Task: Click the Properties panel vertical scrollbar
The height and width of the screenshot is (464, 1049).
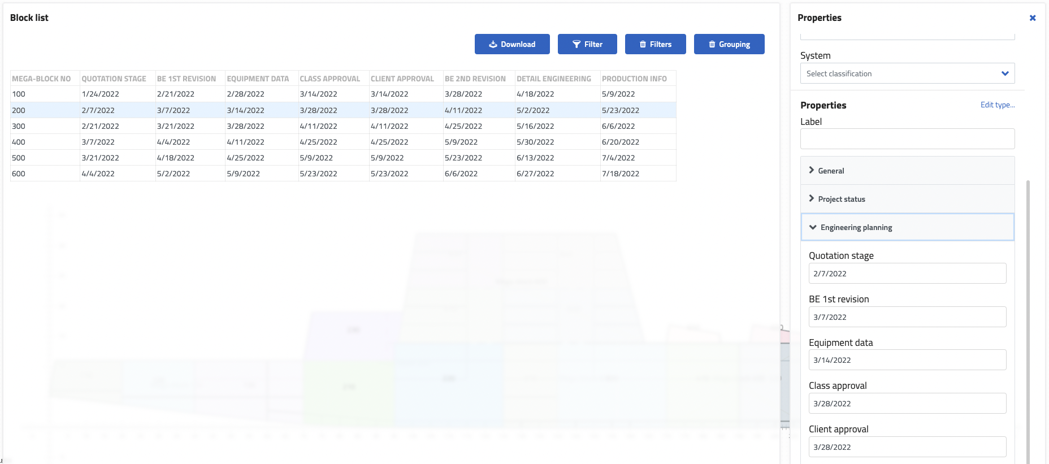Action: [x=1028, y=322]
